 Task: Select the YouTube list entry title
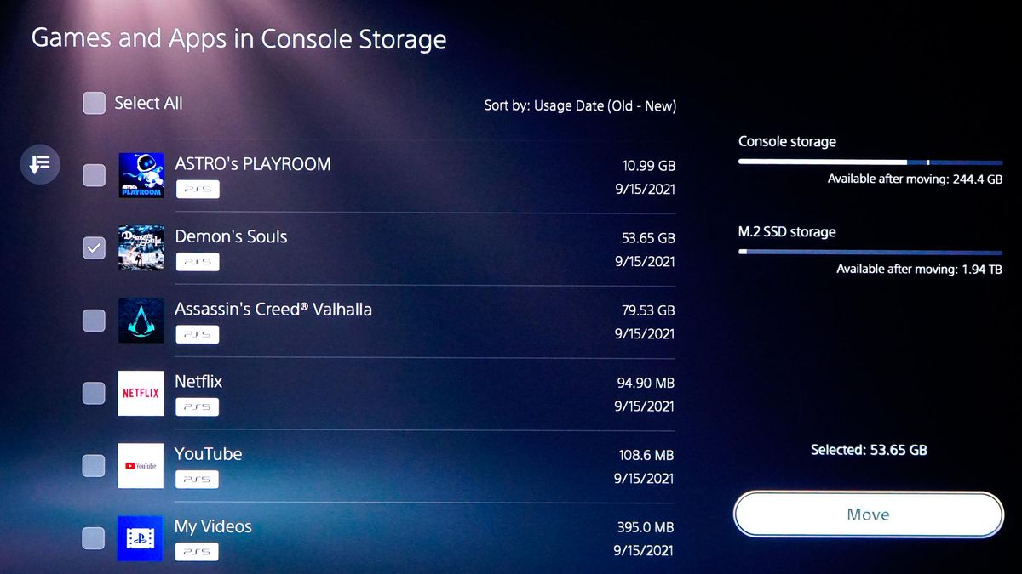point(208,454)
